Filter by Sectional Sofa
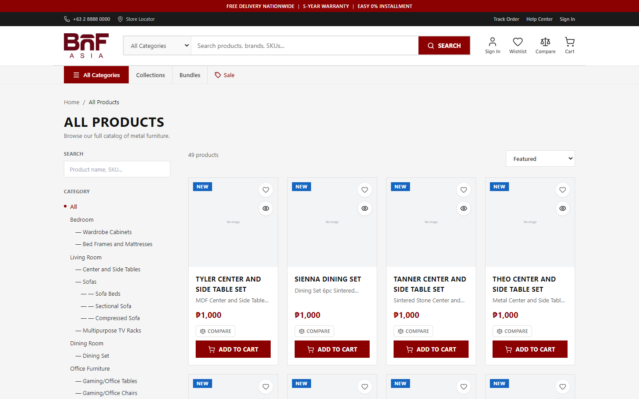 tap(106, 306)
